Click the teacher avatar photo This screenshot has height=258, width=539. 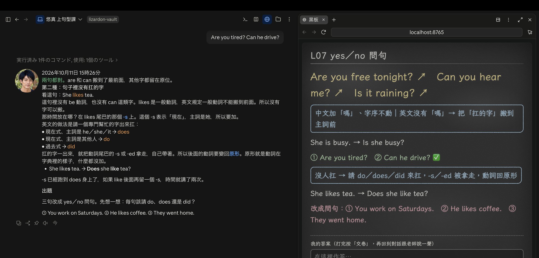point(27,81)
